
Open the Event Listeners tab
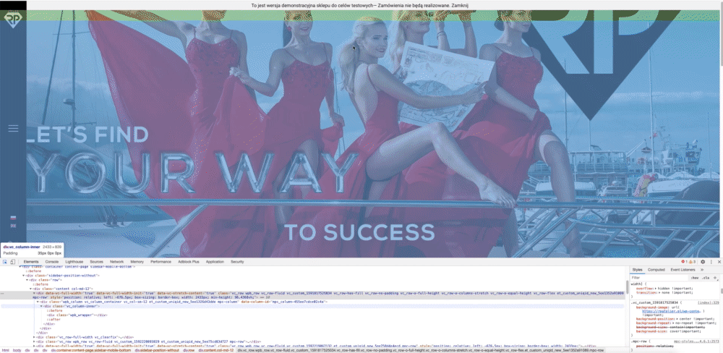[x=683, y=270]
